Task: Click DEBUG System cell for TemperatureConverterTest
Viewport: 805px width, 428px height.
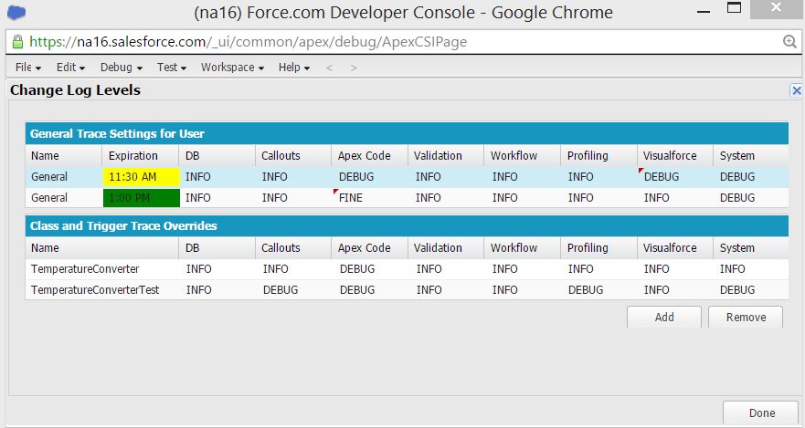Action: coord(750,290)
